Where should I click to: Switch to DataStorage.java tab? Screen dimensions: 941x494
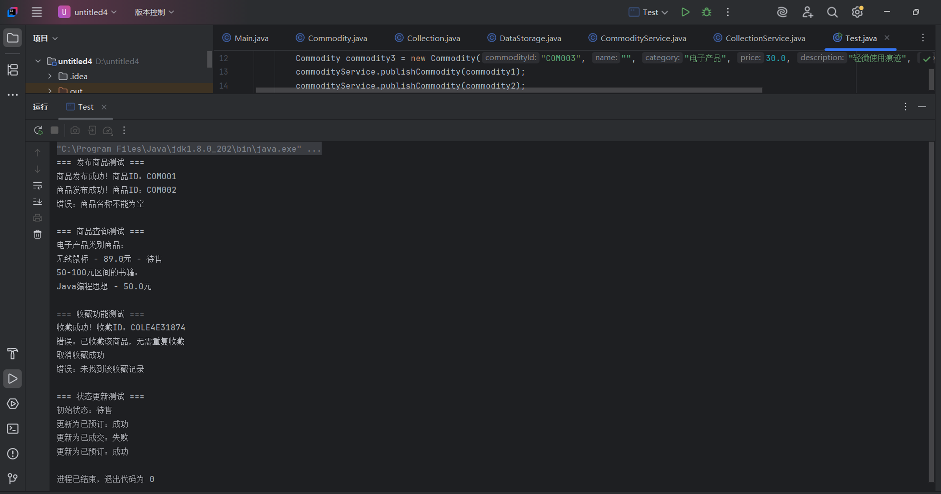pos(524,38)
